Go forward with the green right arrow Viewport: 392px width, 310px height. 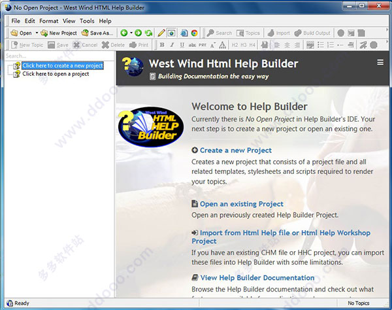(138, 33)
